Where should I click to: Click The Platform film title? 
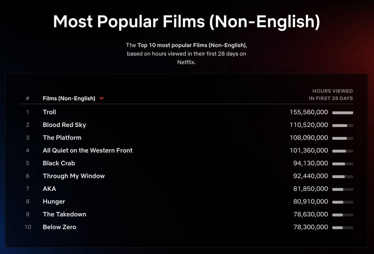coord(62,138)
